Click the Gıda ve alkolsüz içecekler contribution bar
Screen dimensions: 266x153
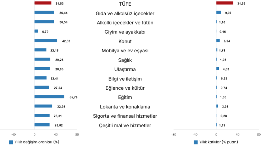[218, 13]
